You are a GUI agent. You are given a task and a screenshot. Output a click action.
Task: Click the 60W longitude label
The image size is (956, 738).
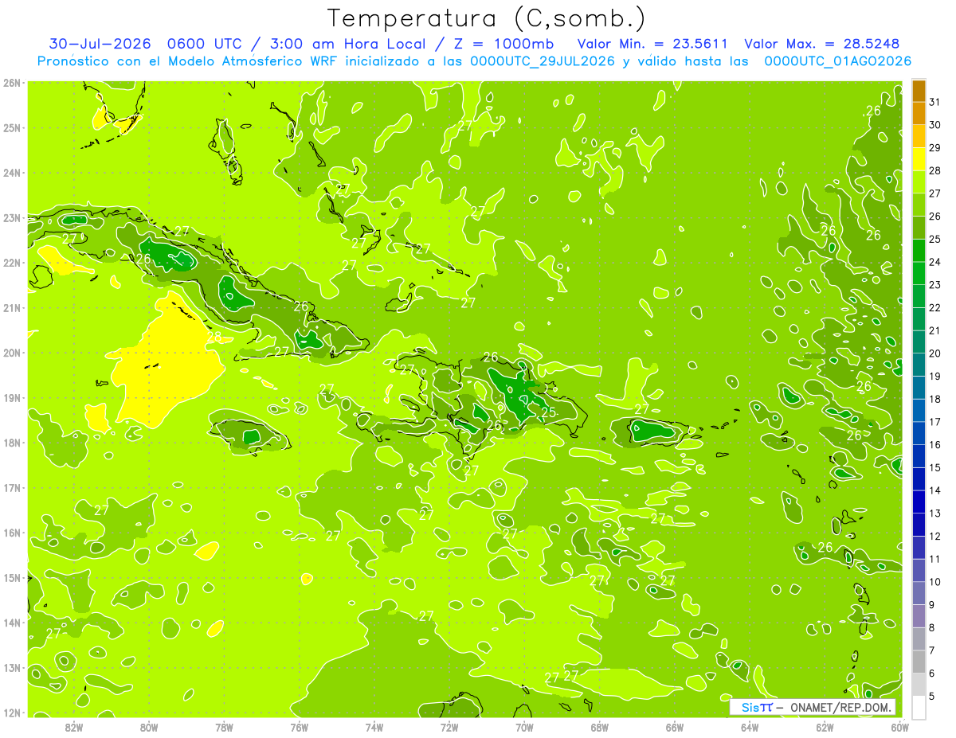(899, 728)
